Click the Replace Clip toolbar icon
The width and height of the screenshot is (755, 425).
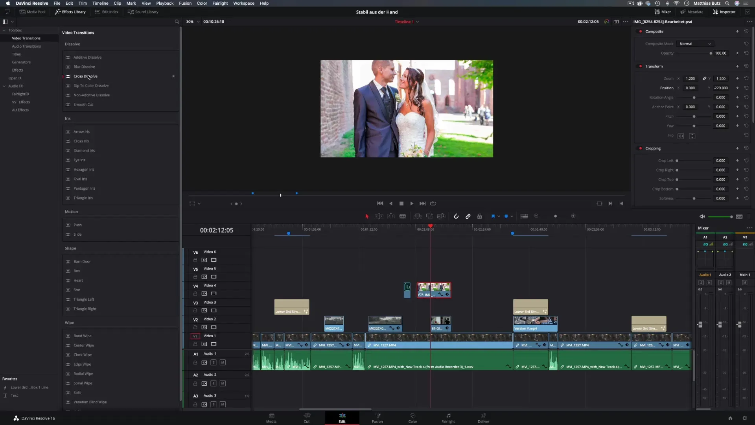[x=441, y=216]
